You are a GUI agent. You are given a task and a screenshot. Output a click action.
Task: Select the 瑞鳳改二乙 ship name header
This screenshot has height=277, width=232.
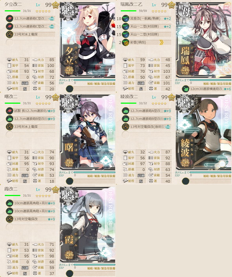click(x=131, y=4)
